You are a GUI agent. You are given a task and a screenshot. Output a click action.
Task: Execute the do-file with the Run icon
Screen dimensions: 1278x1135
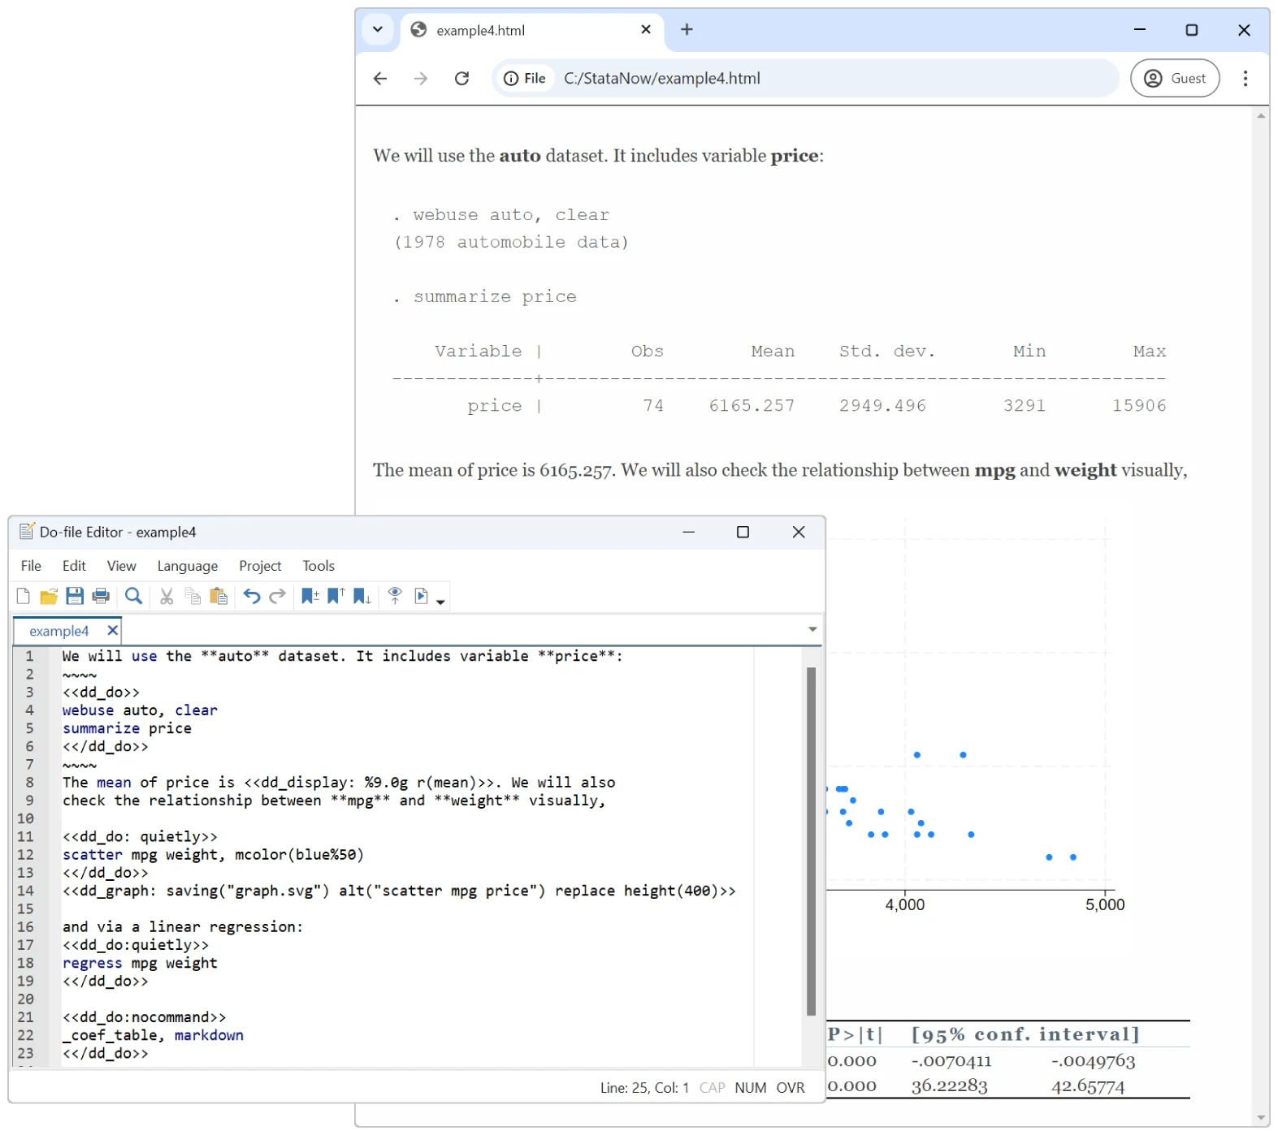tap(422, 597)
